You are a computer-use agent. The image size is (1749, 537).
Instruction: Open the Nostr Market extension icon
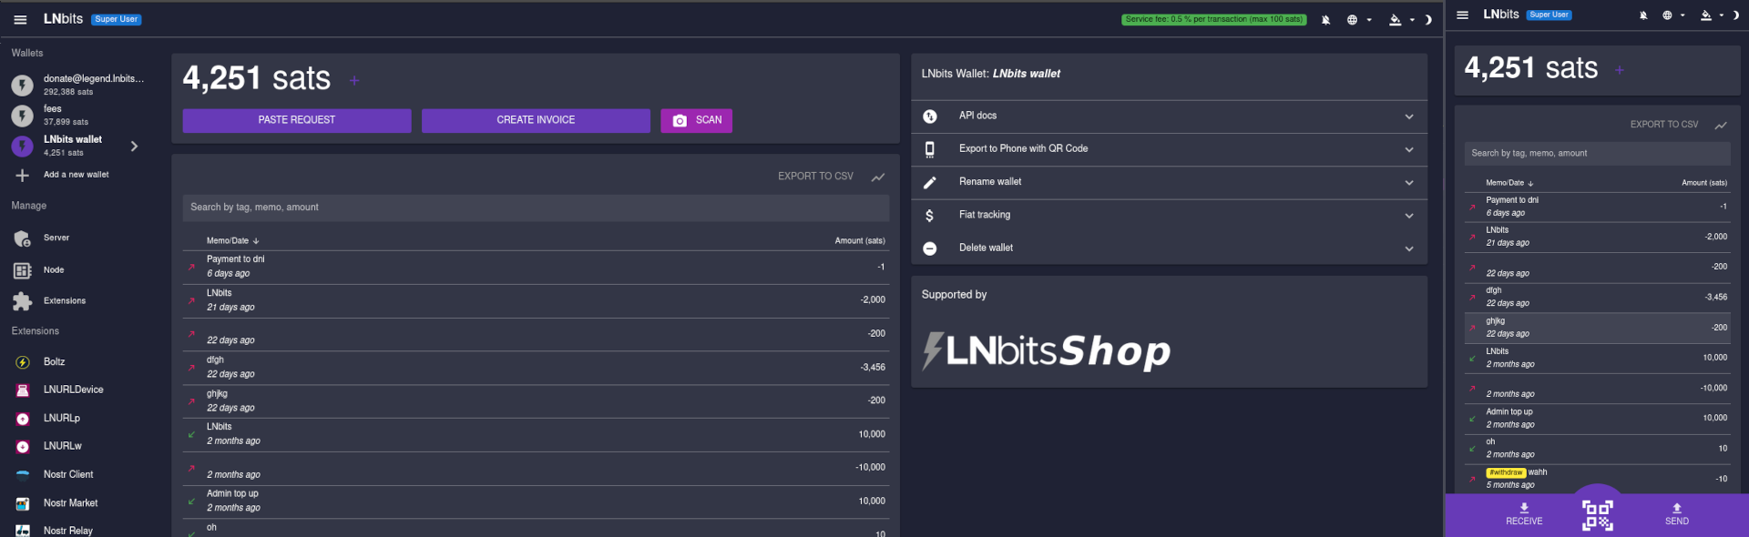23,503
